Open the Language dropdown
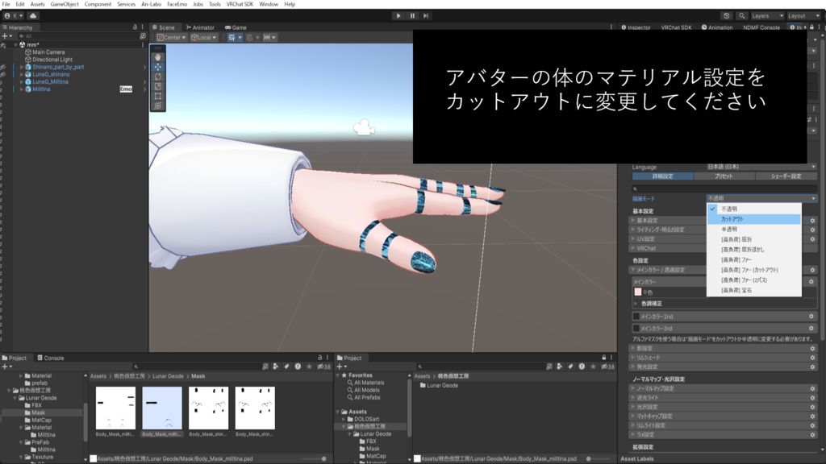This screenshot has width=826, height=464. (761, 167)
